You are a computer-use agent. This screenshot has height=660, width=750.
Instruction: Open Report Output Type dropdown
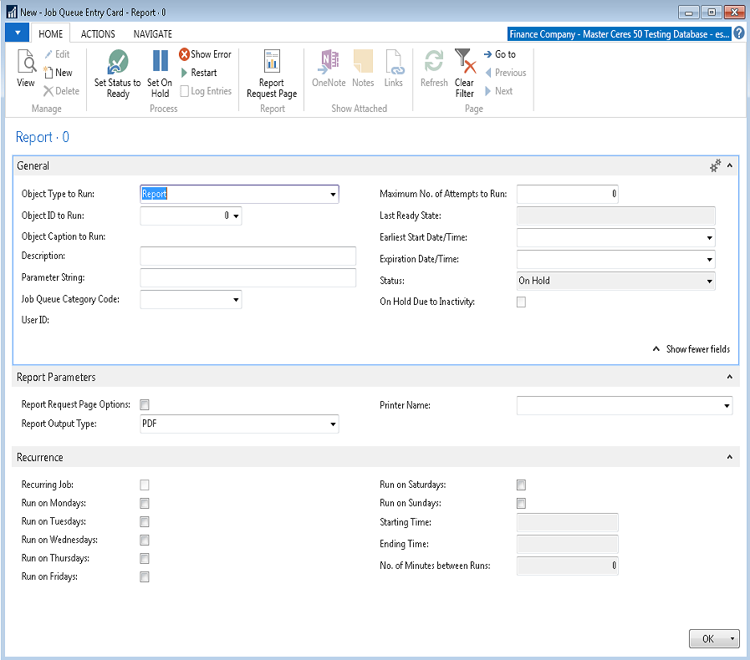point(333,424)
